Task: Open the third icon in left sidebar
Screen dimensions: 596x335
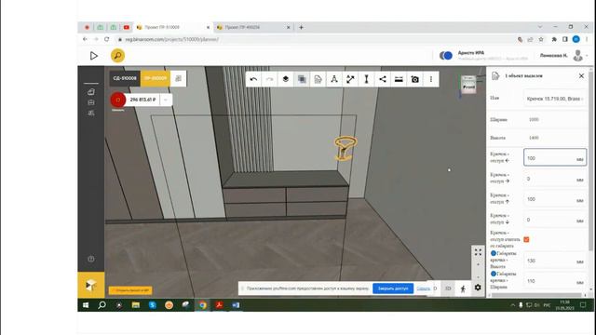Action: [91, 114]
